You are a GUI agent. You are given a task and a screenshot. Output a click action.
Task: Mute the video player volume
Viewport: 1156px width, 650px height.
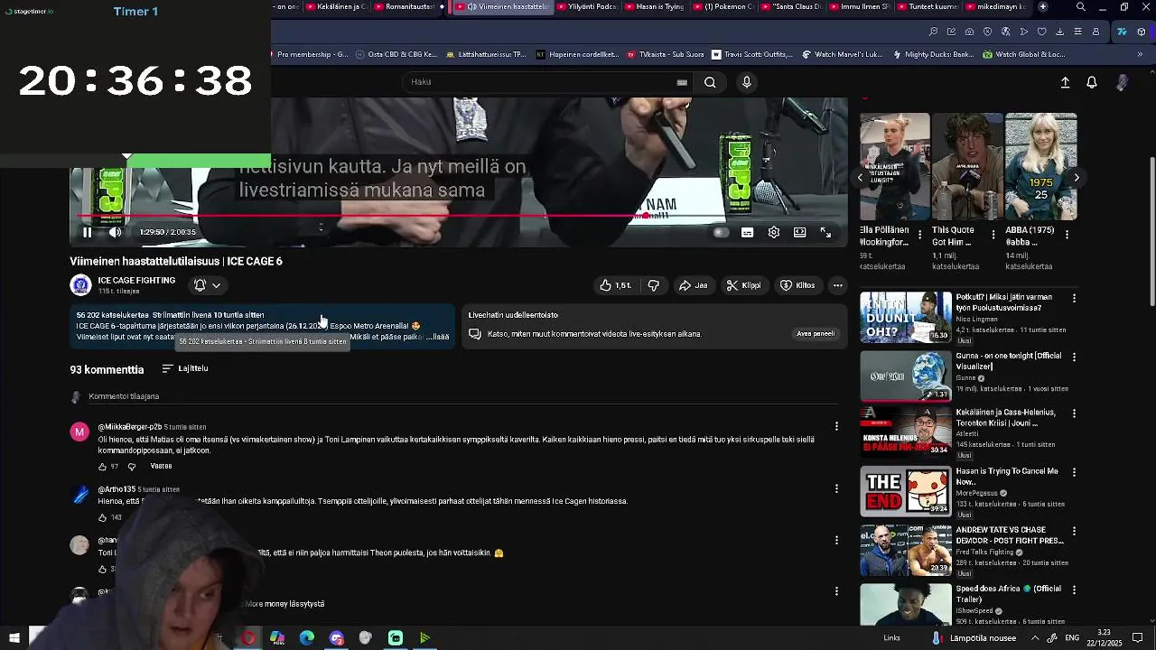[115, 232]
